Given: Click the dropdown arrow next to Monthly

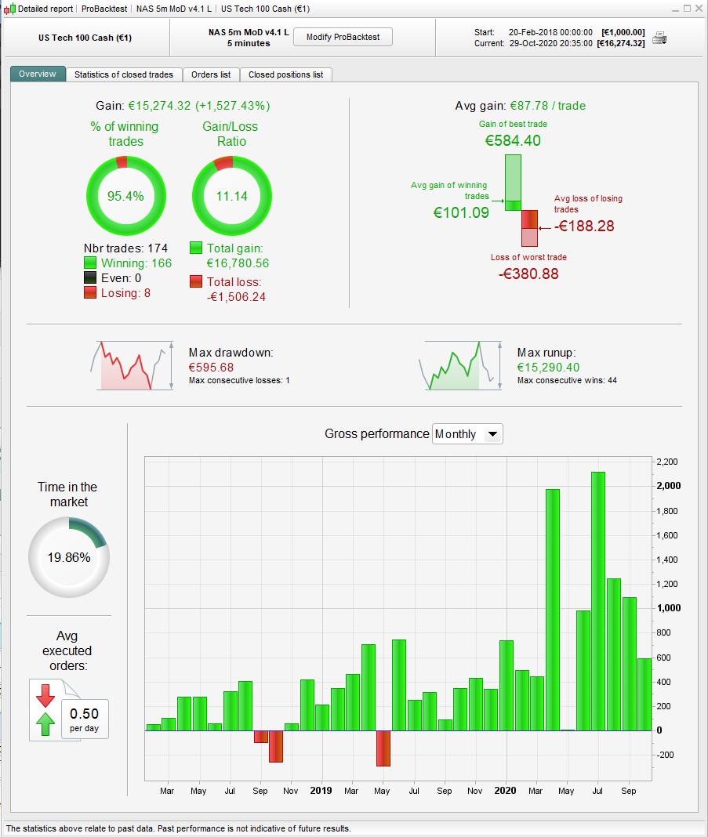Looking at the screenshot, I should coord(493,434).
